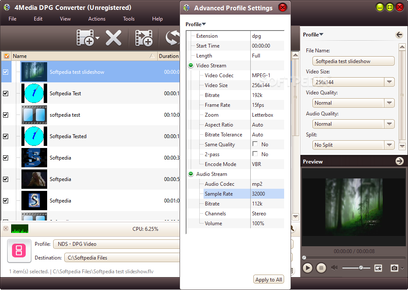Click the Advanced Profile Settings title icon
This screenshot has width=408, height=290.
(186, 8)
